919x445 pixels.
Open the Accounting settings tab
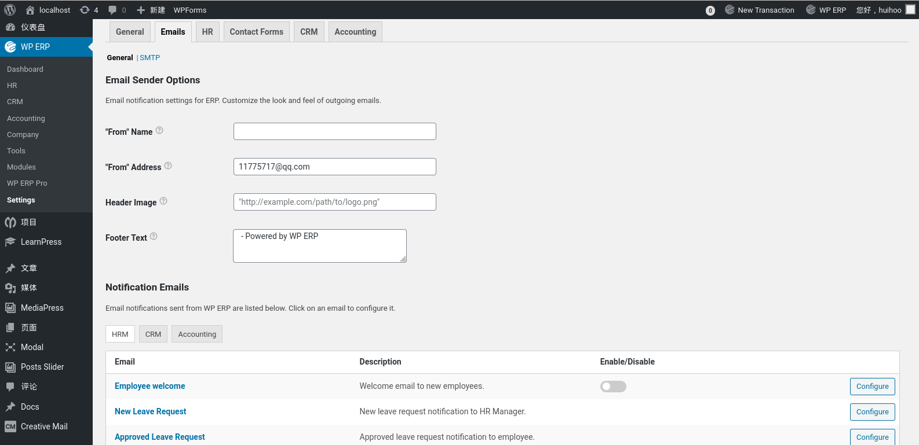(355, 32)
